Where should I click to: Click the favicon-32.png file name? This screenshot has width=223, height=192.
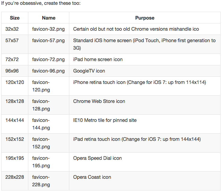48,29
